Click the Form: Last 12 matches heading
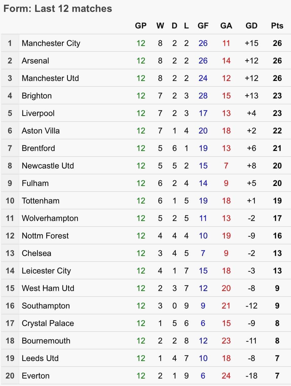Image resolution: width=291 pixels, height=386 pixels. [x=58, y=8]
